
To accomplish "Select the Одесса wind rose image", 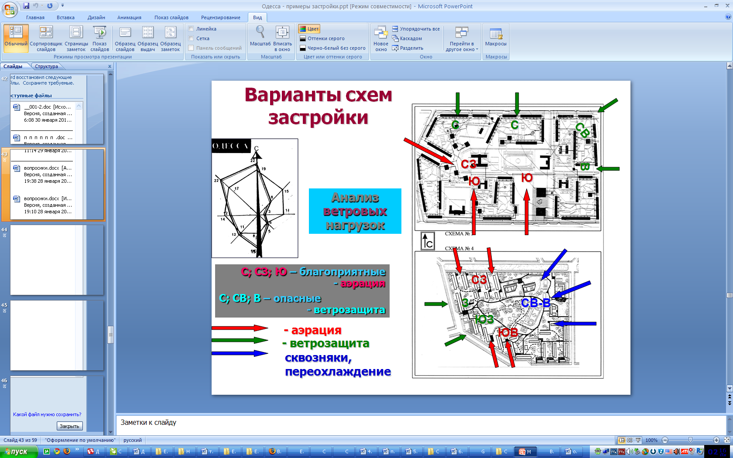I will click(255, 198).
